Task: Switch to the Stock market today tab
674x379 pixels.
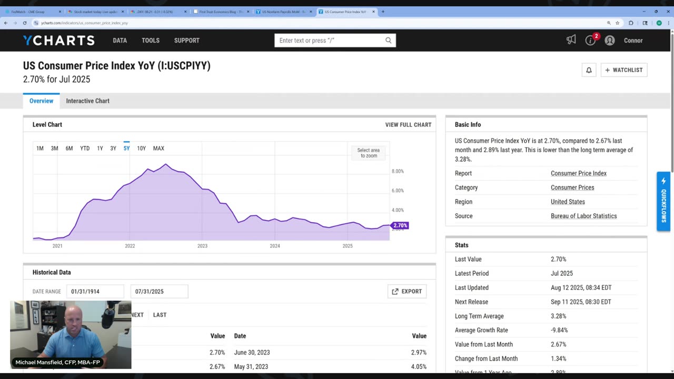Action: 95,12
